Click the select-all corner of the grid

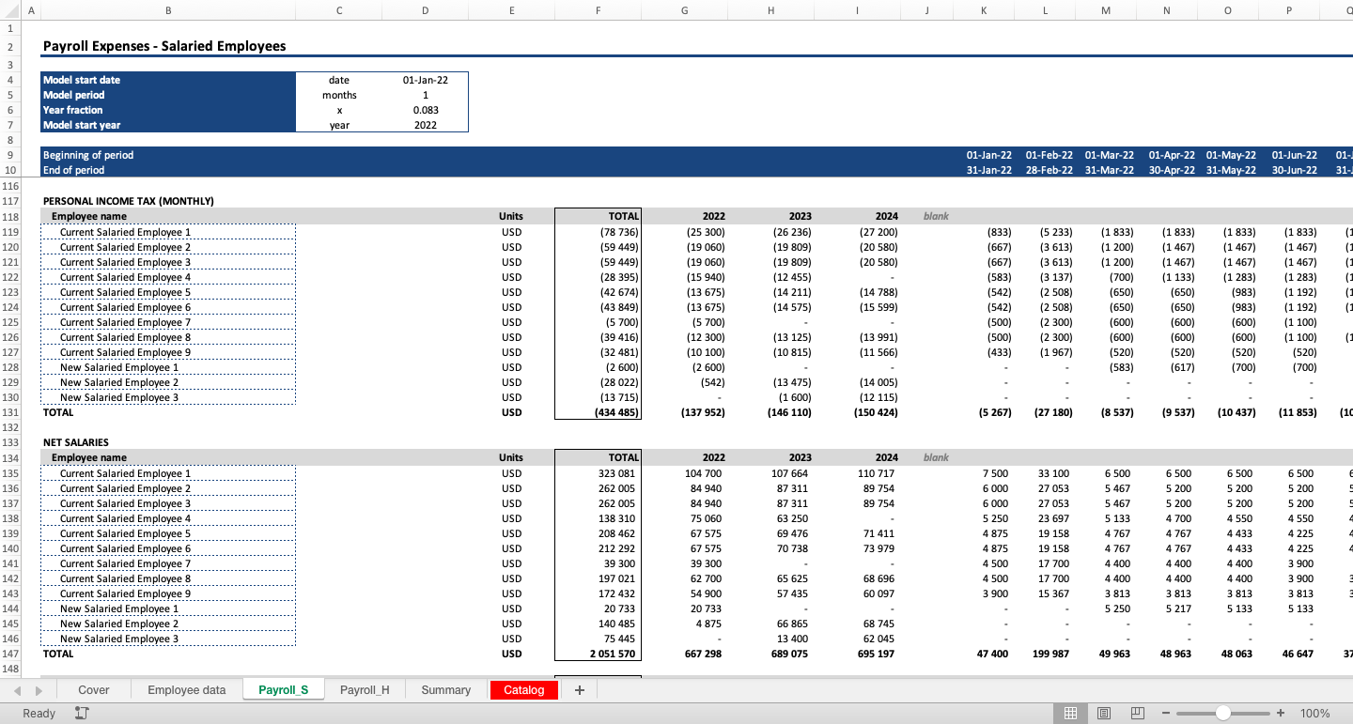9,10
